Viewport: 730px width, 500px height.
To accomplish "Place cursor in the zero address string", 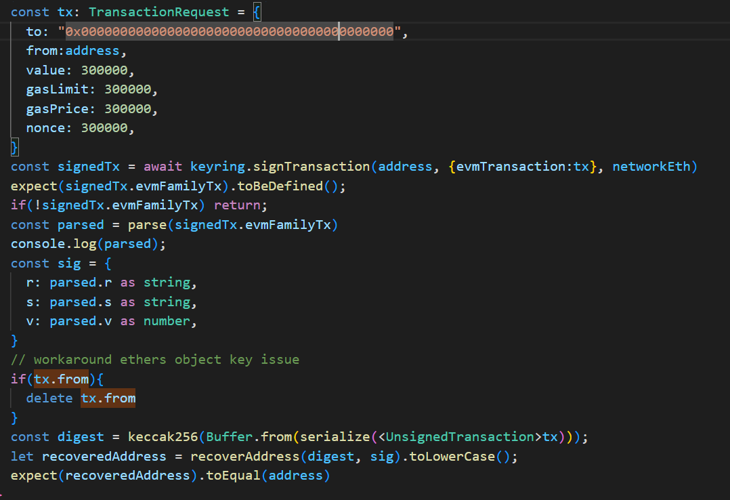I will pos(230,32).
